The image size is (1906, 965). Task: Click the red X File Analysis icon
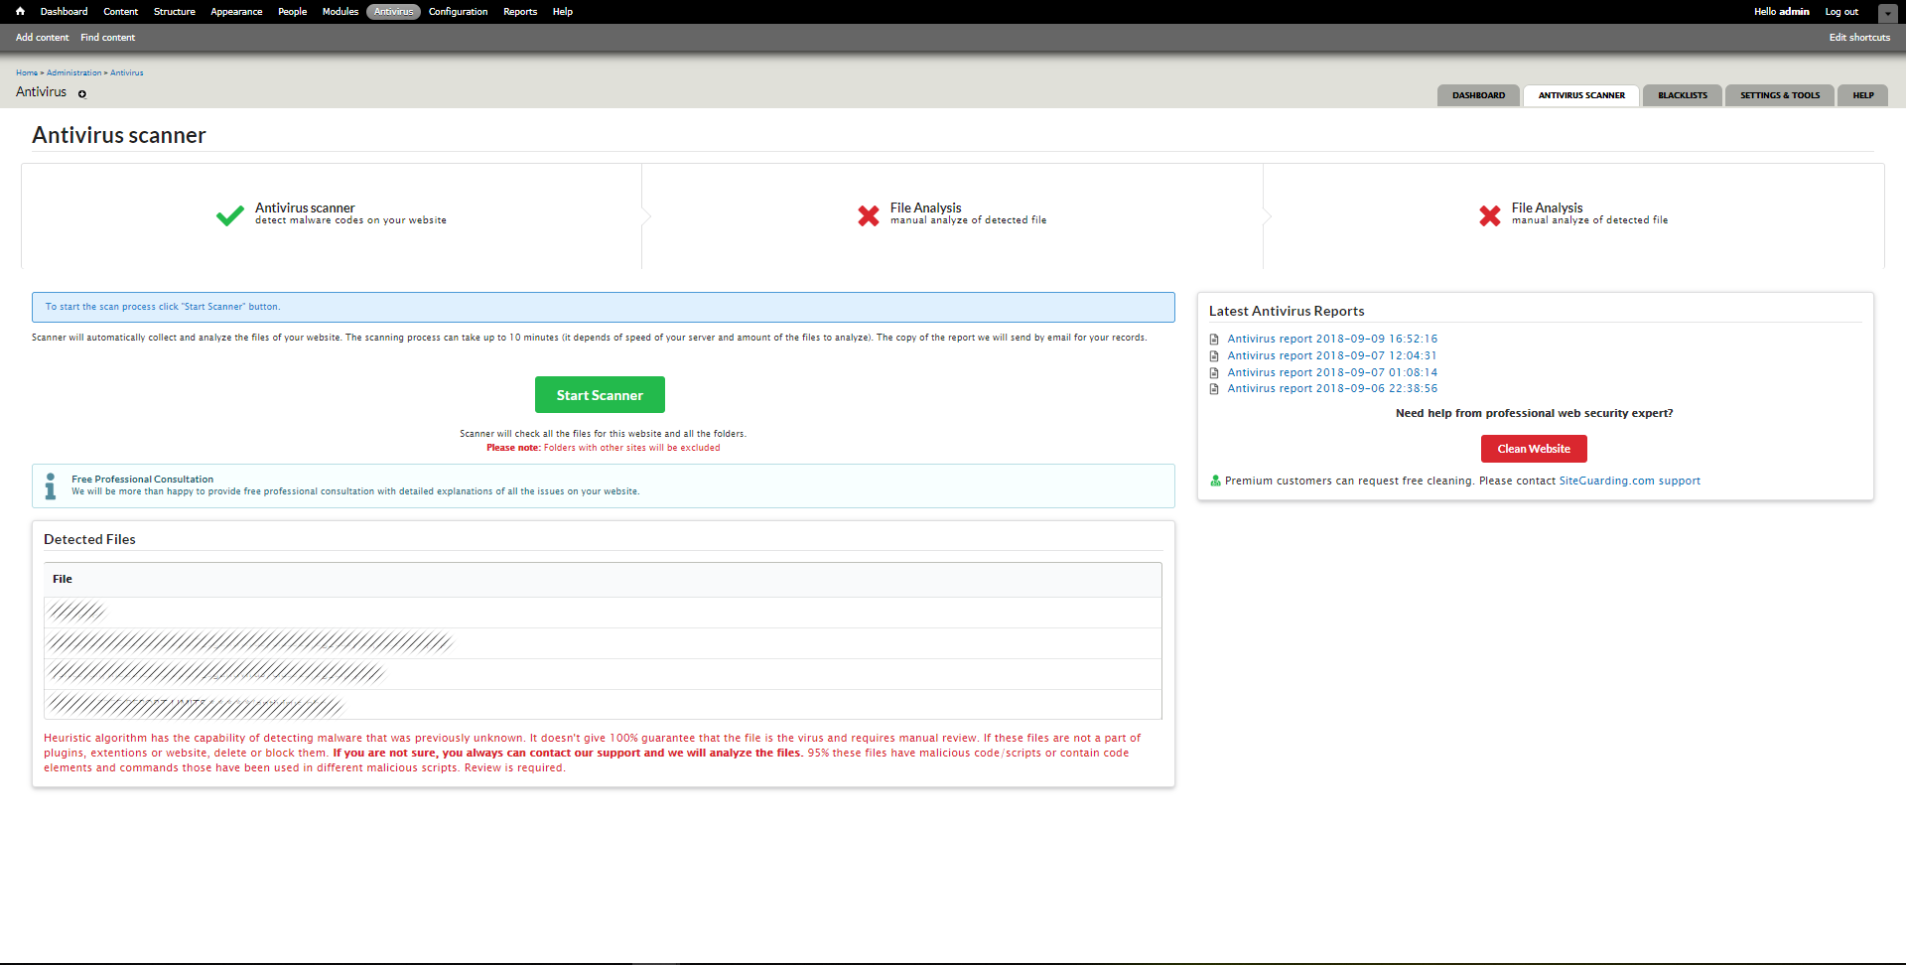coord(868,214)
